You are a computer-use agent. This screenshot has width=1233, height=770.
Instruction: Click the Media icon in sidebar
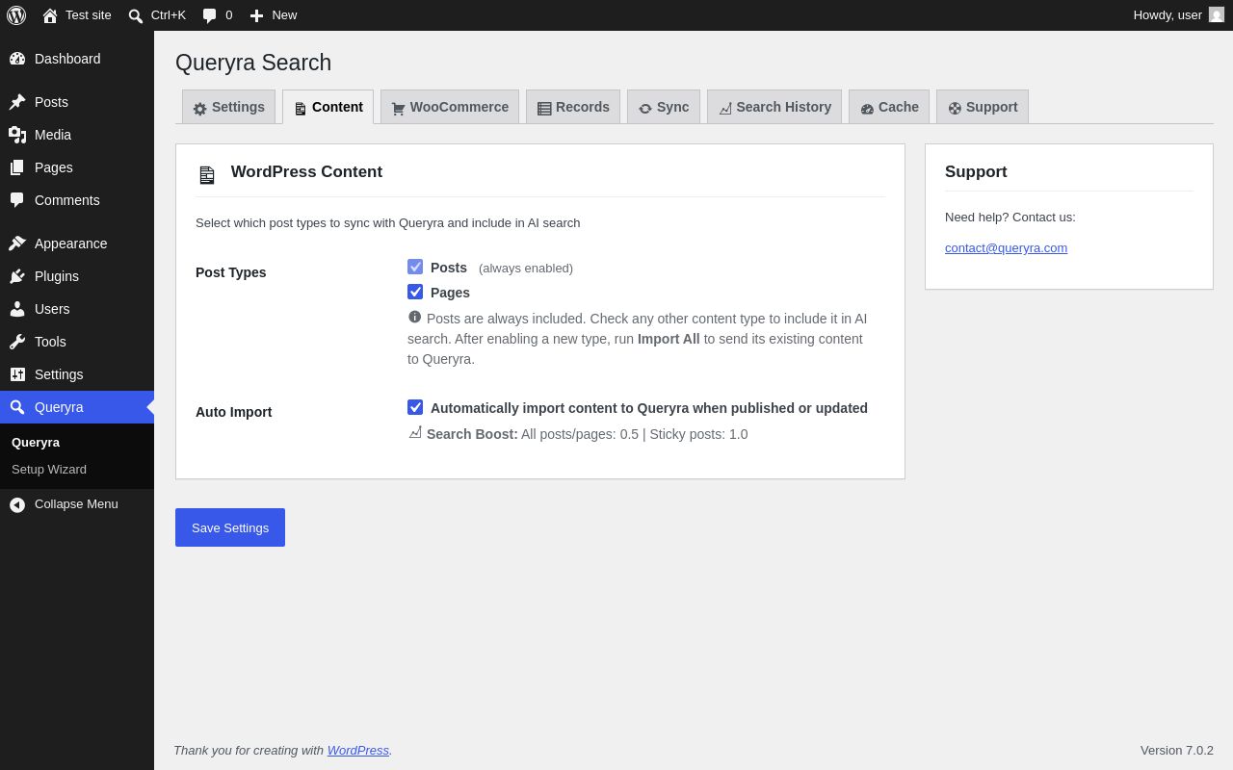pyautogui.click(x=17, y=135)
